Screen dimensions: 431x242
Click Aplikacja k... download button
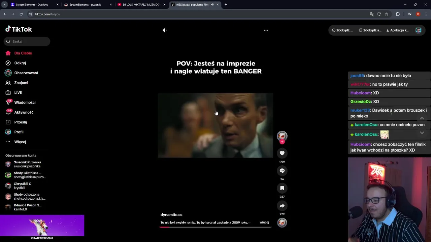[x=397, y=30]
